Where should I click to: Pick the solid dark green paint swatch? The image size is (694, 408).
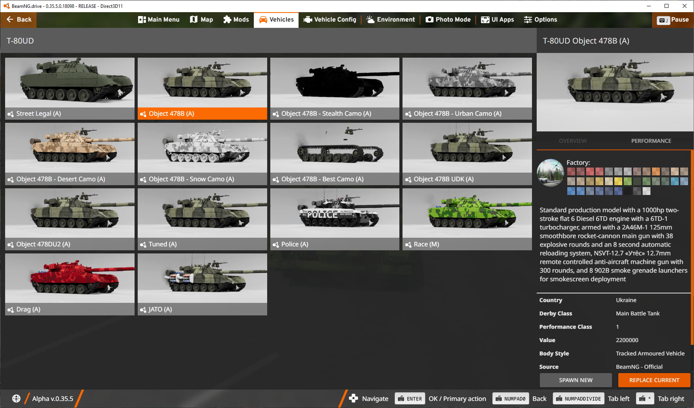637,181
